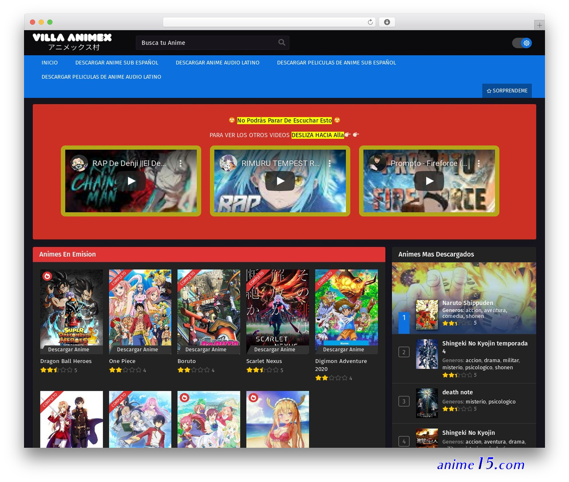Click star rating under Boruto

tap(194, 370)
